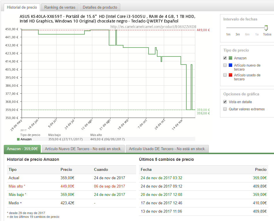Click entry 13 de nov de 2017 11:06
This screenshot has height=221, width=274.
pyautogui.click(x=161, y=211)
